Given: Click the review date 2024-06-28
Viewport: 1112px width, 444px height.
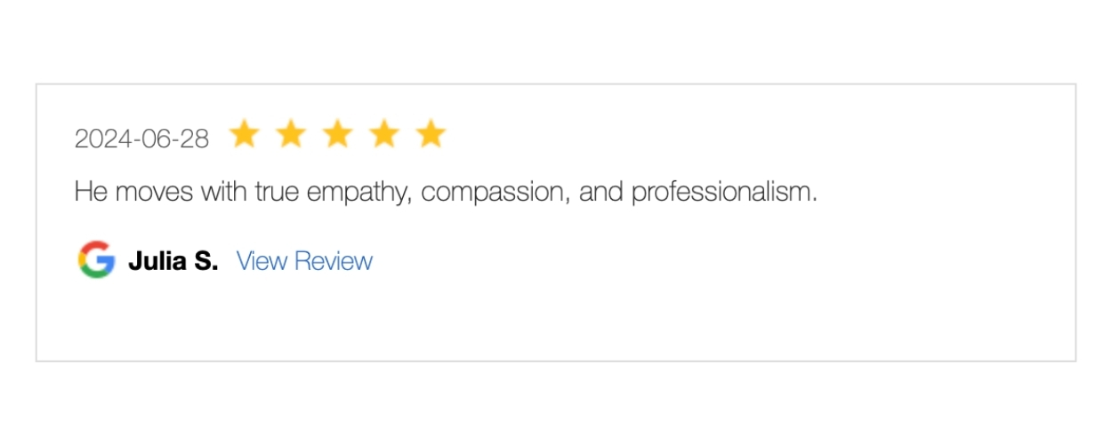Looking at the screenshot, I should 142,139.
